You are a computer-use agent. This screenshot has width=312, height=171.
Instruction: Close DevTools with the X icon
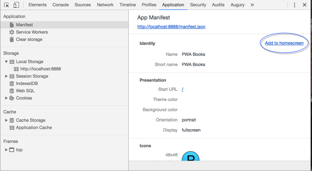305,5
